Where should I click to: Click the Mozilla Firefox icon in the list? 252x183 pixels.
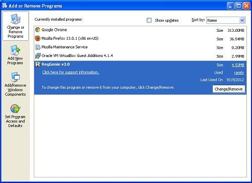point(38,38)
